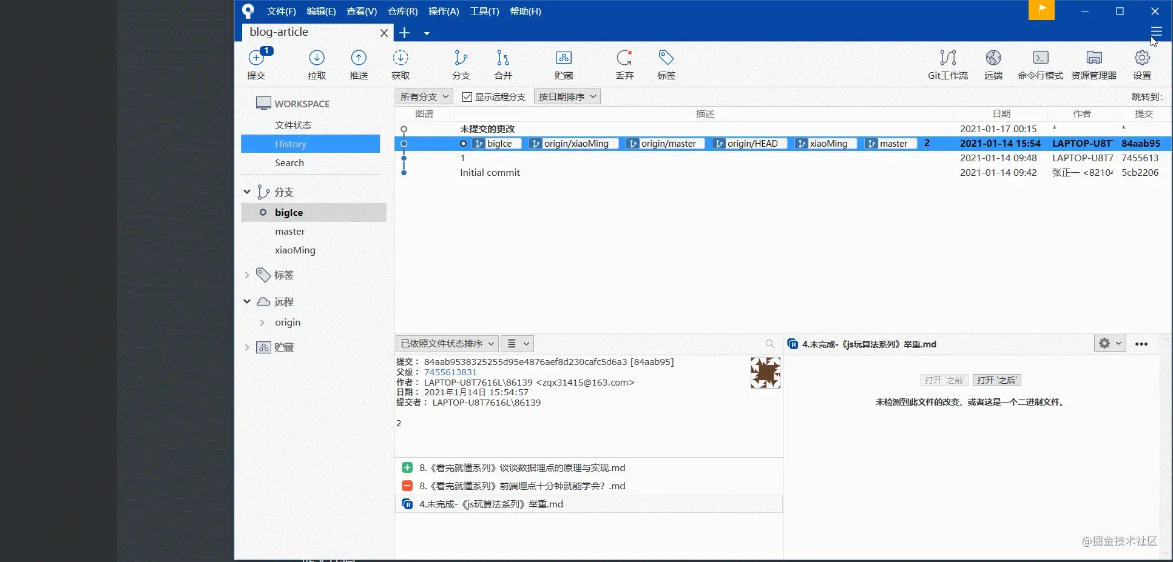Select the Initial commit row

(782, 172)
